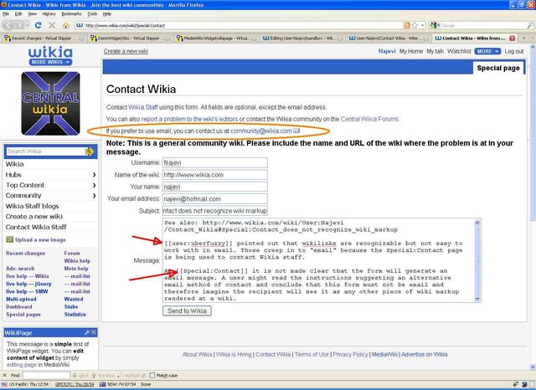The width and height of the screenshot is (536, 390).
Task: Click the message box scroll up arrow
Action: 477,223
